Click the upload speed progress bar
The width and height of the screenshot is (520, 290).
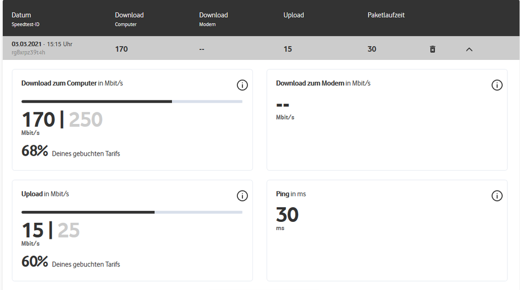tap(132, 212)
